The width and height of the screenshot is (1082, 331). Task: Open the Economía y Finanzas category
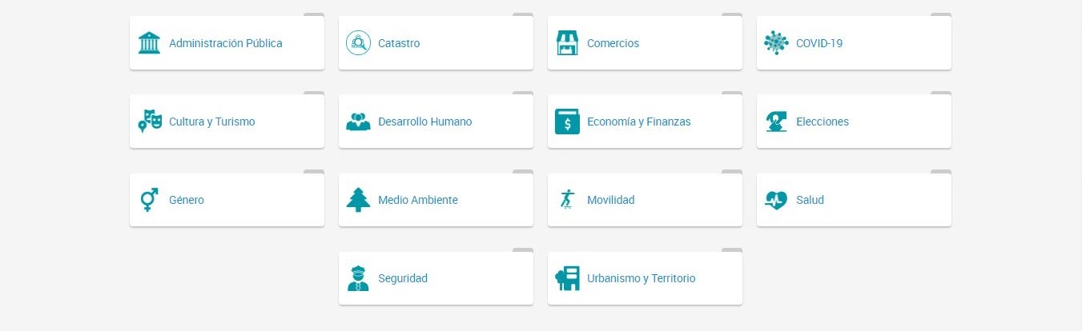(x=638, y=122)
